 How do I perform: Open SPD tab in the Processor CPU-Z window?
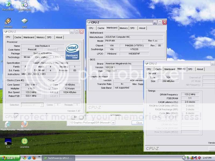pos(49,37)
